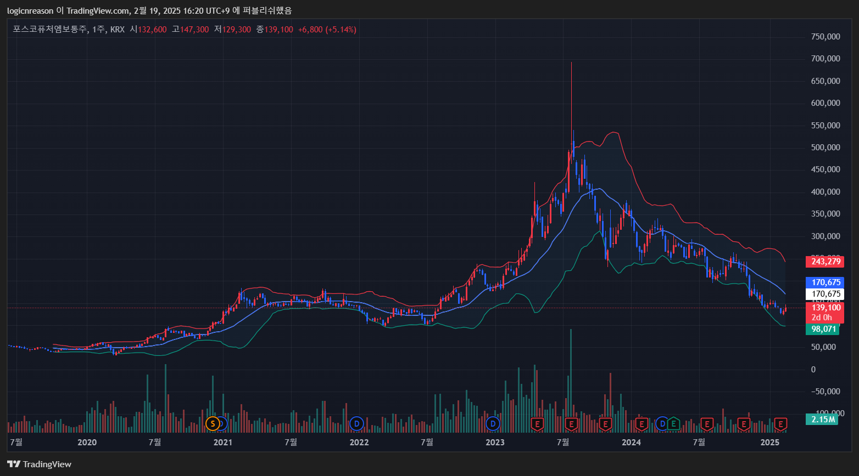Image resolution: width=859 pixels, height=476 pixels.
Task: Click the 700,000 price axis label
Action: click(825, 59)
